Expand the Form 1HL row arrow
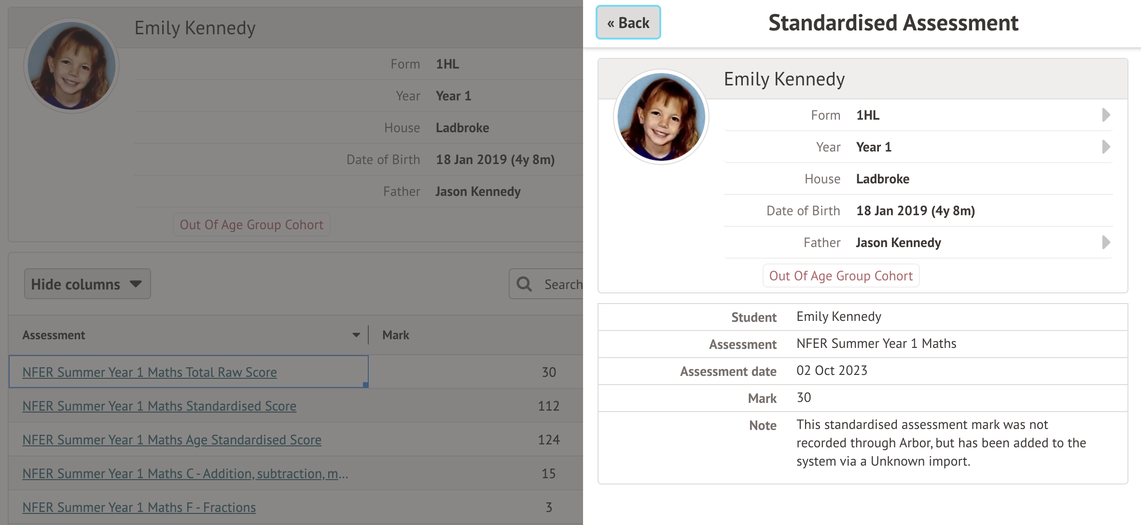Viewport: 1141px width, 525px height. (1106, 115)
